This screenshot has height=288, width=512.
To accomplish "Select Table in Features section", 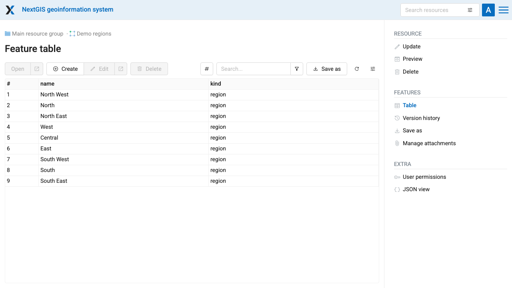I will click(x=410, y=105).
